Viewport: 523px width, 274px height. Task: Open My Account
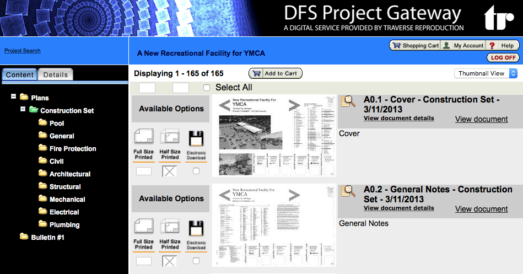click(x=463, y=45)
